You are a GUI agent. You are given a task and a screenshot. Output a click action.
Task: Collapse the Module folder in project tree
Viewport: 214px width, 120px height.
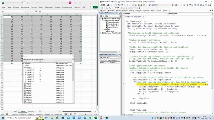click(103, 29)
